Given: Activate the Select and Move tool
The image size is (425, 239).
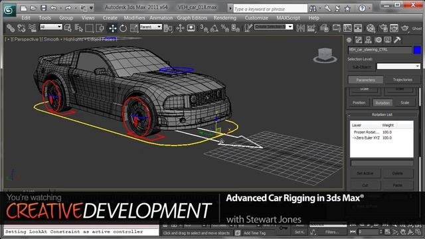Looking at the screenshot, I should pos(112,28).
